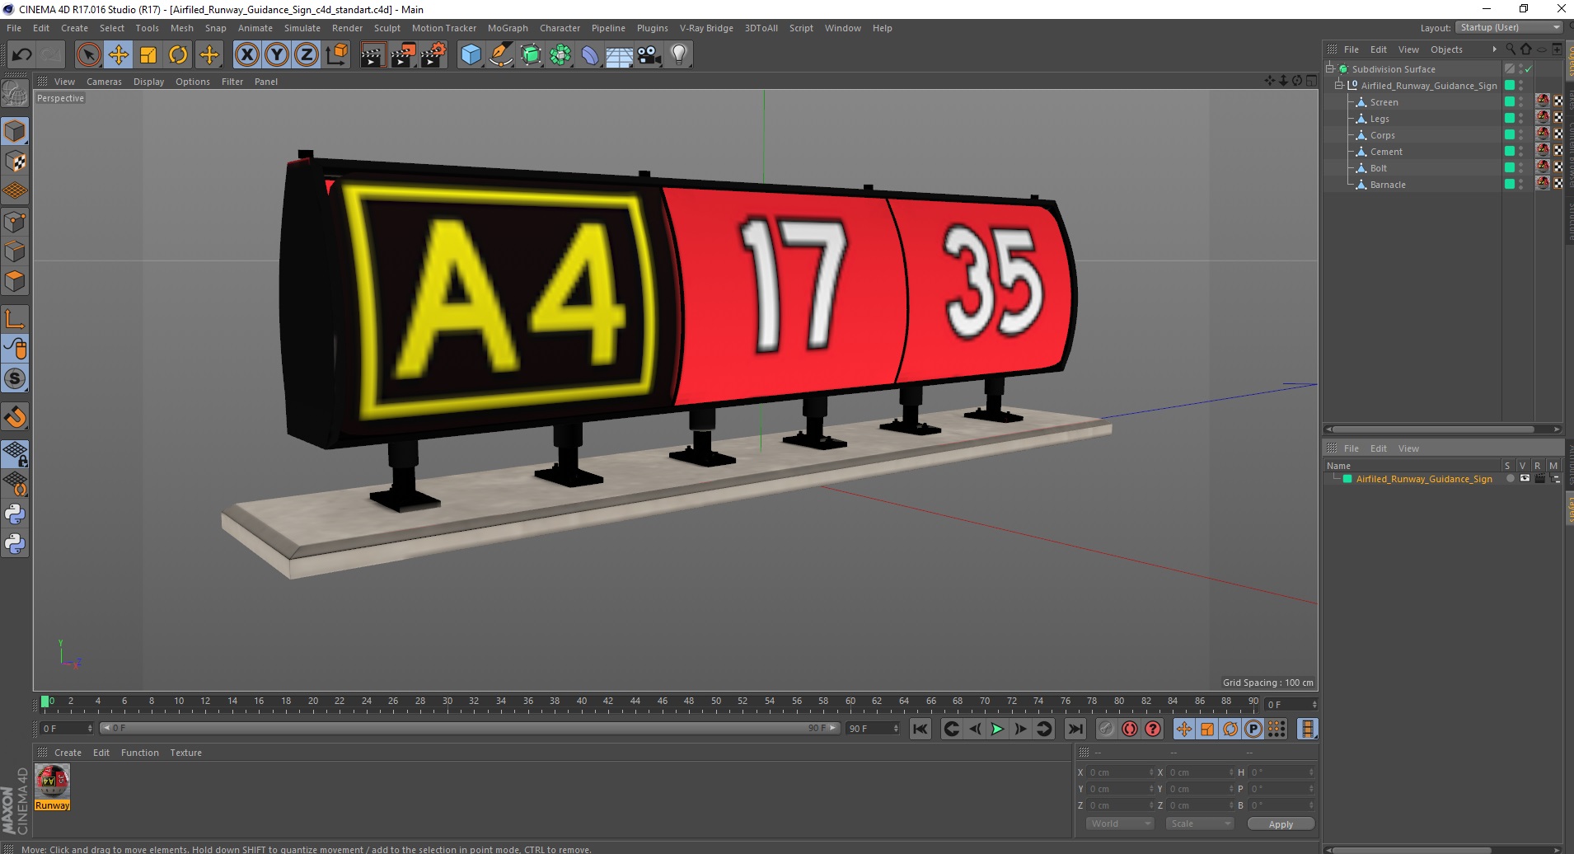Open the V-Ray Bridge menu
Image resolution: width=1574 pixels, height=854 pixels.
tap(706, 28)
